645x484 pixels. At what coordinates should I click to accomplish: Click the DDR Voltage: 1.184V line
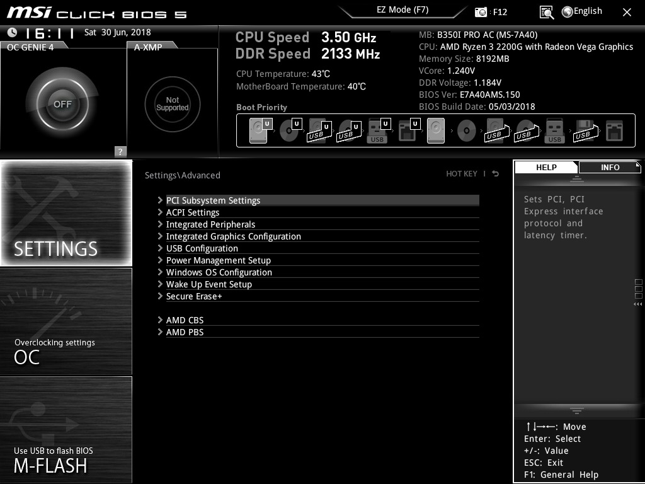click(460, 83)
